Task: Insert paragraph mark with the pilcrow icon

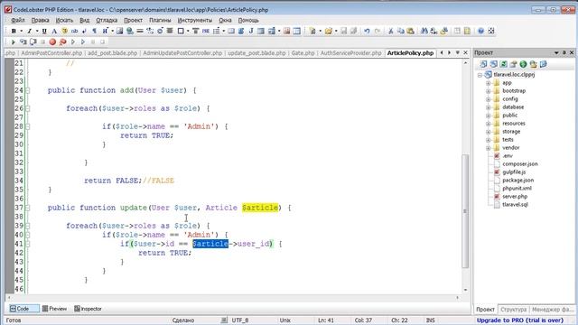Action: [94, 32]
